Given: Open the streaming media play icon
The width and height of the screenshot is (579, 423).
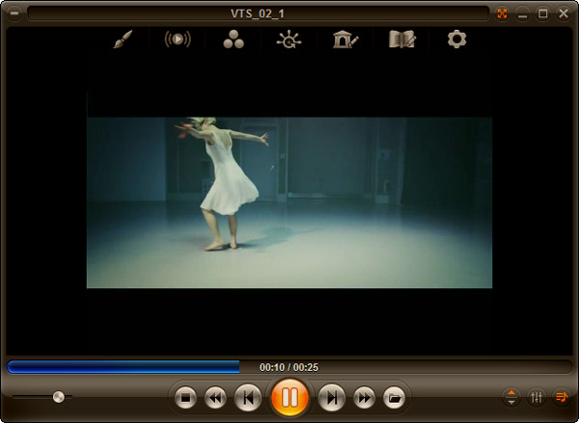Looking at the screenshot, I should 178,40.
